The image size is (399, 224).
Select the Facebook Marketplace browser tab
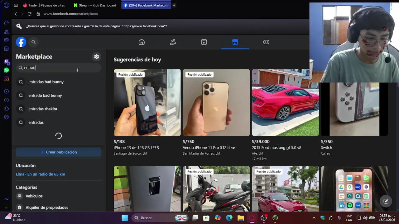click(146, 5)
